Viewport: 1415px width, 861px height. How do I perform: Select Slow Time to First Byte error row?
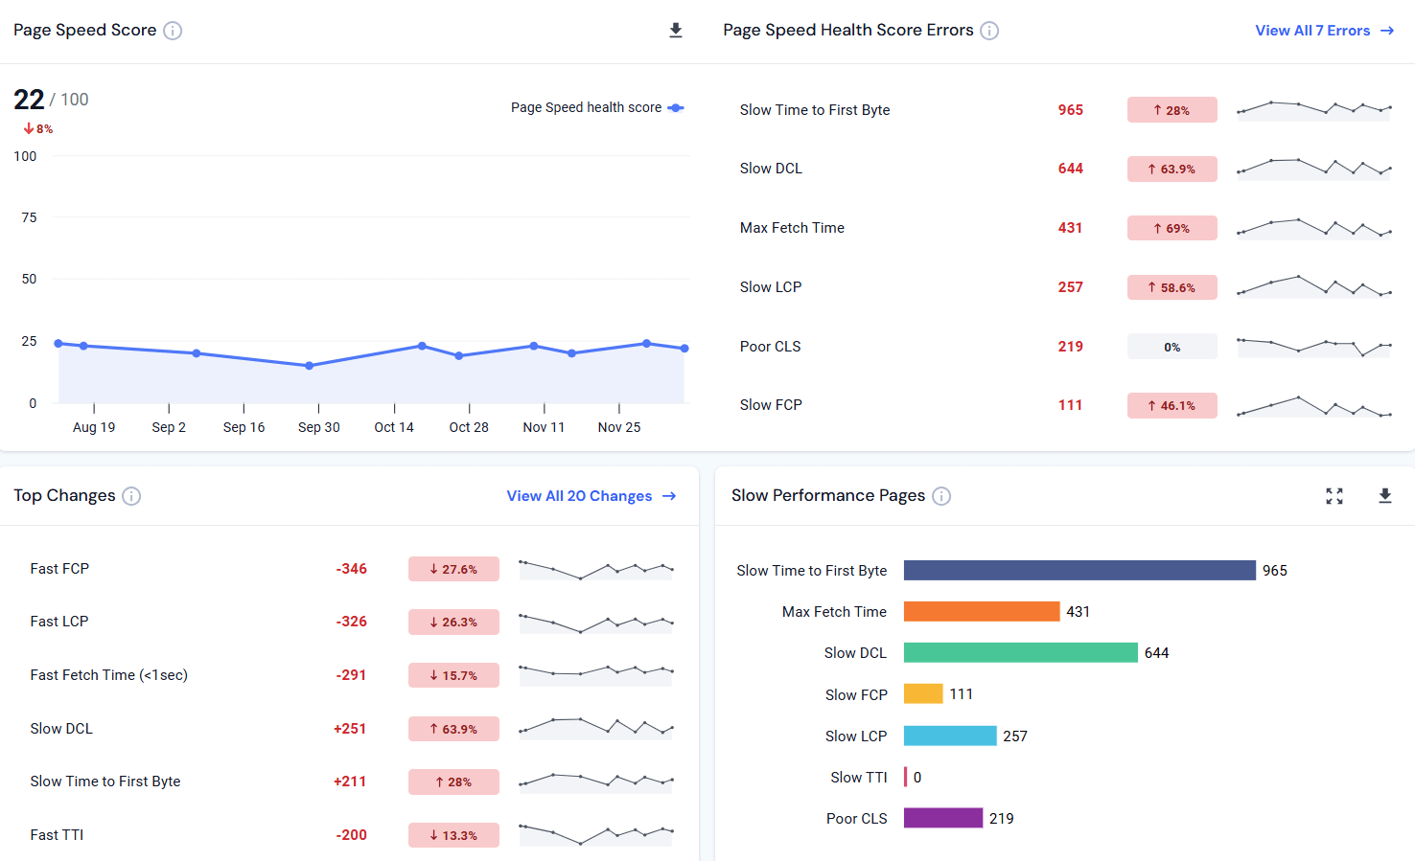(1066, 110)
